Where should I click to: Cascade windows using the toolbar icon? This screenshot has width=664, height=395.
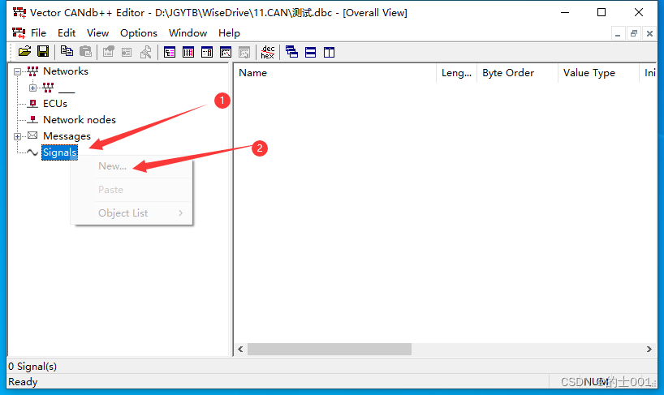(291, 52)
